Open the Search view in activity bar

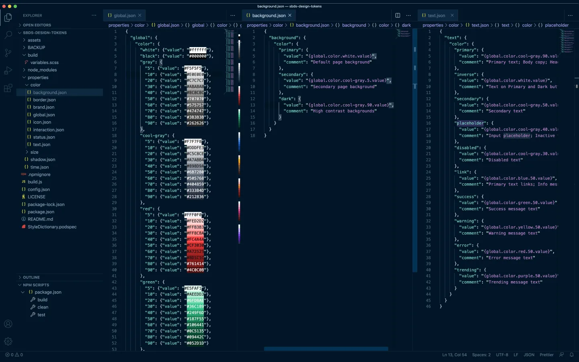click(8, 35)
